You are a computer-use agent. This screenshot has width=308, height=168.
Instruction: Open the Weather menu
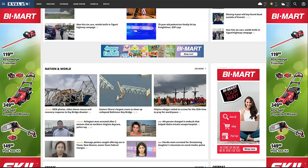coord(50,4)
